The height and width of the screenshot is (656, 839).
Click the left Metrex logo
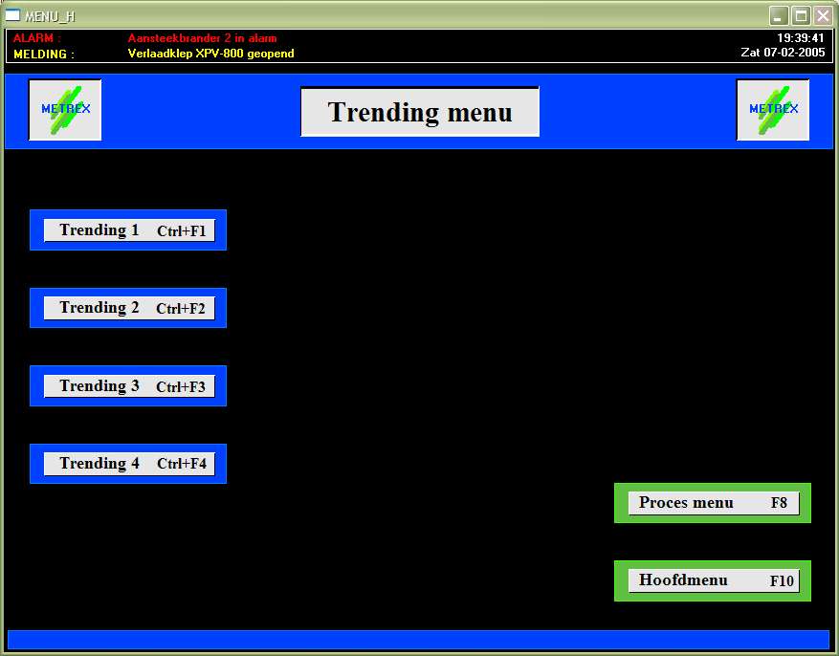pos(65,109)
